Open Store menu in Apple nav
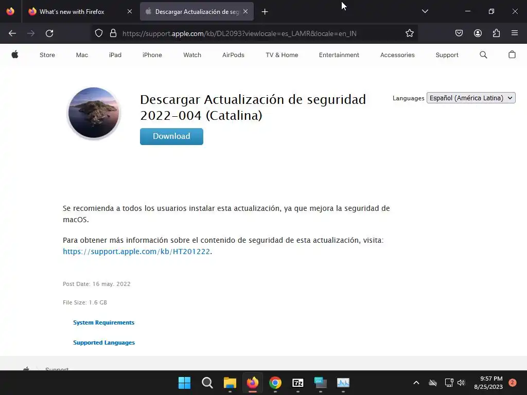527x395 pixels. pyautogui.click(x=47, y=55)
